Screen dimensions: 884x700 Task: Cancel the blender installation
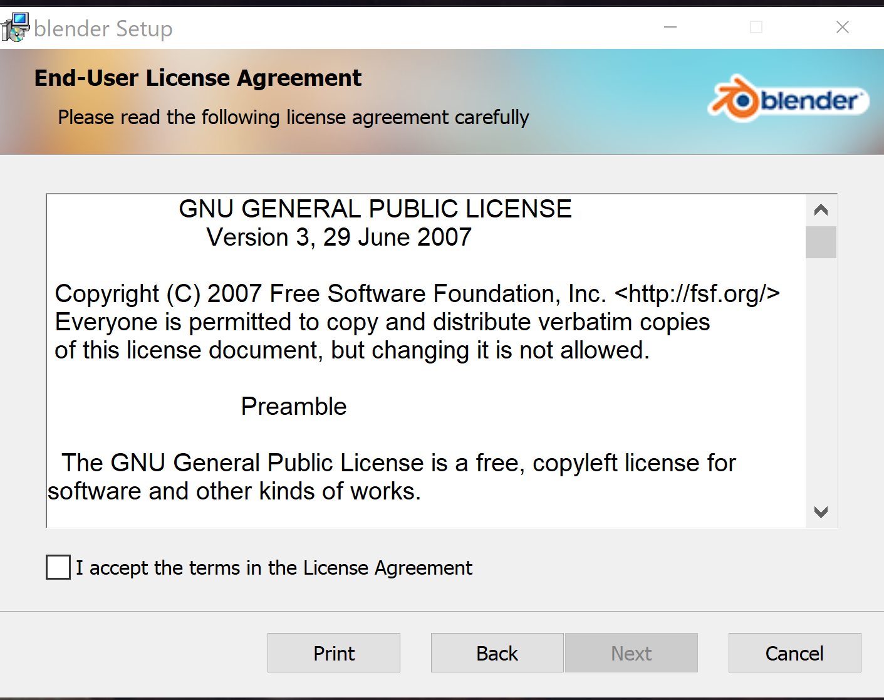pyautogui.click(x=794, y=653)
